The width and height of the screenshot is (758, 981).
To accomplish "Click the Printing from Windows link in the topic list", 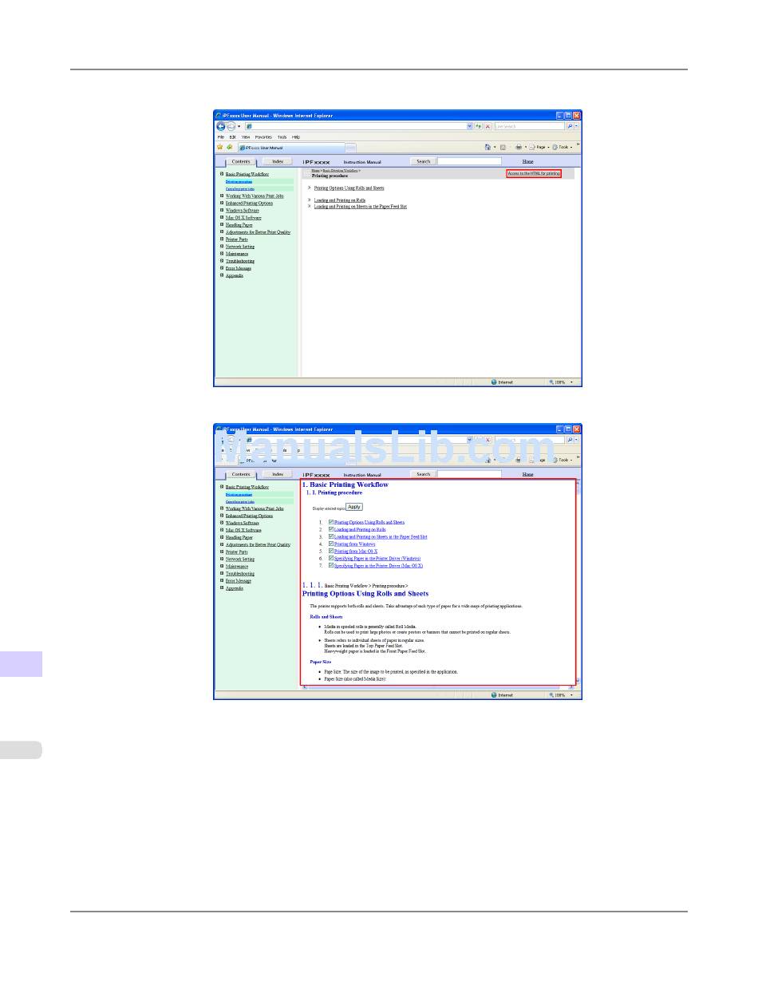I will tap(354, 544).
